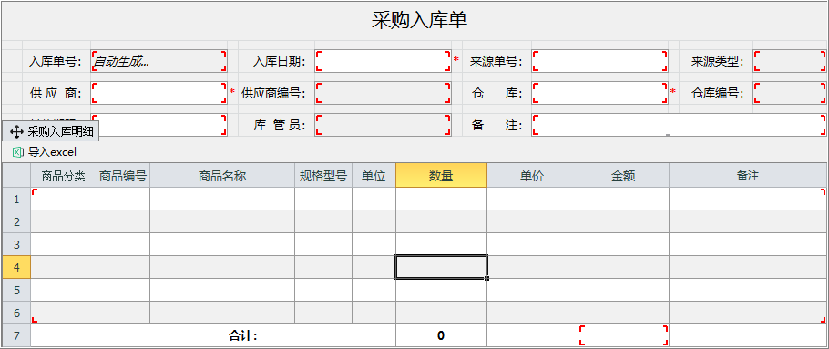Click the 入库单号 label
Screen dimensions: 829x349
56,61
